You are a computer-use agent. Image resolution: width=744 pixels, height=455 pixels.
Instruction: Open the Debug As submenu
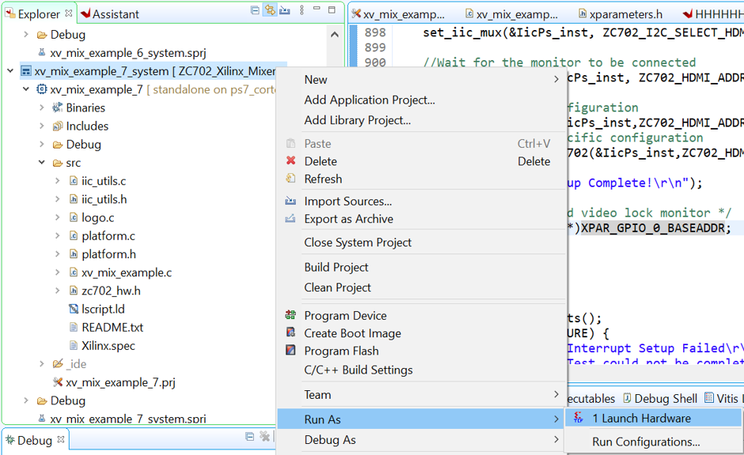pyautogui.click(x=422, y=440)
